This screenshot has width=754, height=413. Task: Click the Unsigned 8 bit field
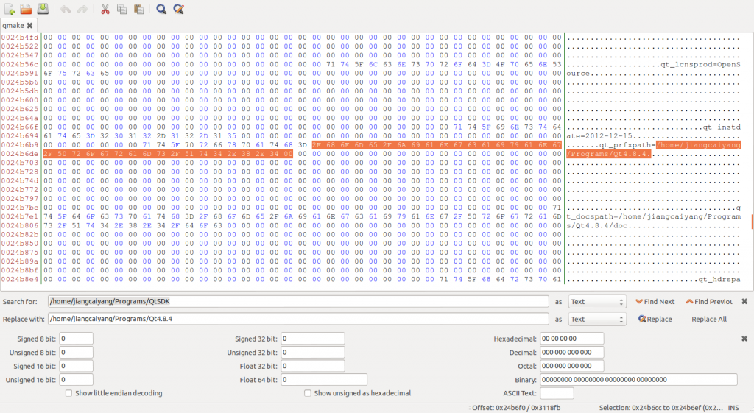tap(76, 353)
